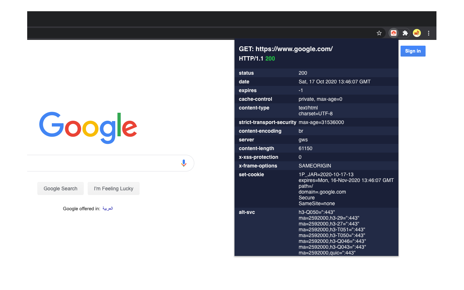Start voice search with the microphone icon
This screenshot has height=290, width=464.
(x=183, y=163)
